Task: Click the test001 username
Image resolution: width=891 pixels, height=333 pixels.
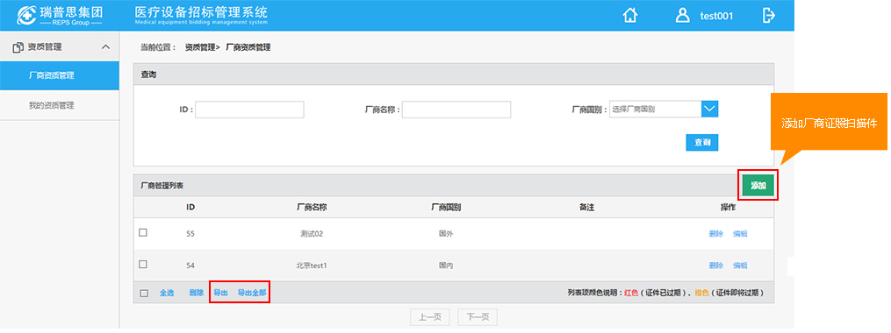Action: tap(716, 16)
